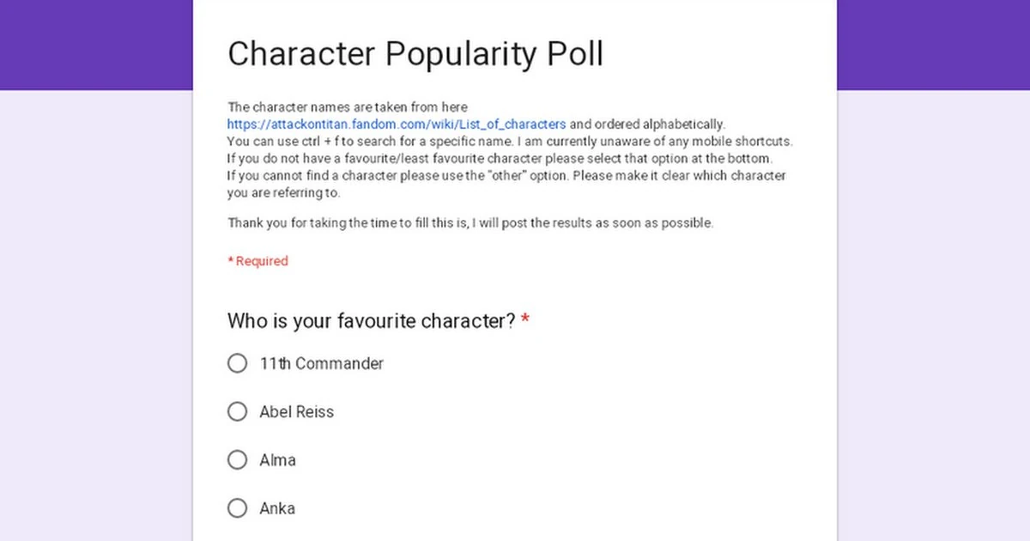Click the red asterisk after the question
The height and width of the screenshot is (541, 1030).
click(525, 319)
